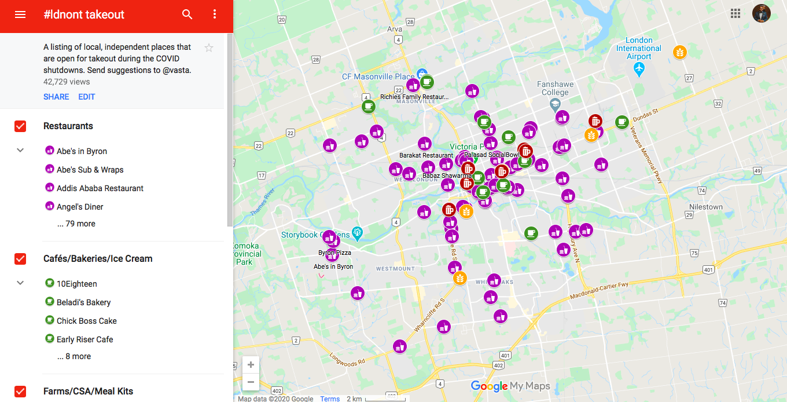Uncheck the Restaurants layer checkbox
Screen dimensions: 787x402
(x=20, y=126)
